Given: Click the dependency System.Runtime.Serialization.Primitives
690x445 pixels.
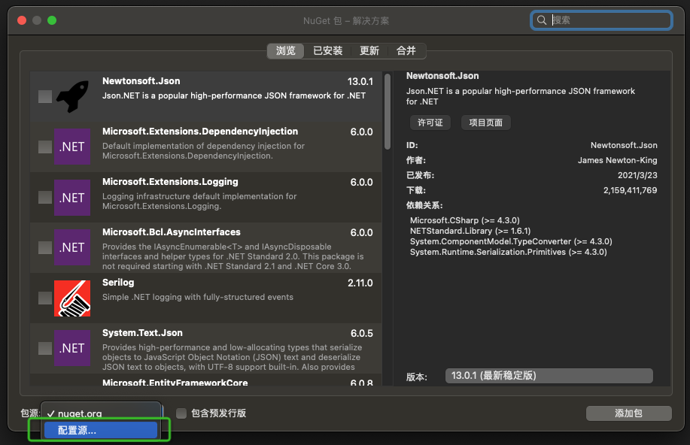Looking at the screenshot, I should [x=508, y=252].
